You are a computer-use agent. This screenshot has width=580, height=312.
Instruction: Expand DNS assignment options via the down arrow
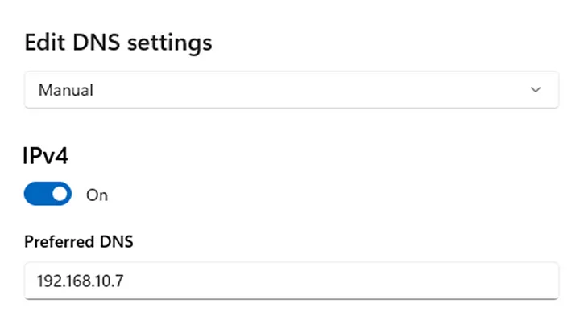pyautogui.click(x=535, y=90)
